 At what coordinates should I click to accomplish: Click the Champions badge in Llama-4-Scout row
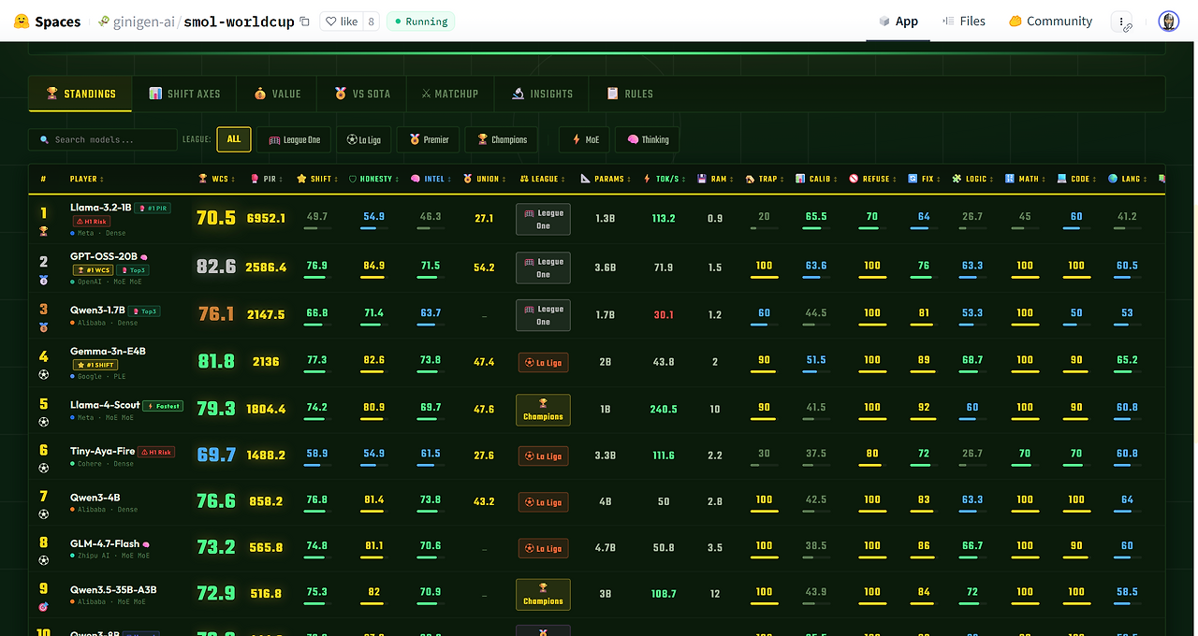tap(543, 410)
